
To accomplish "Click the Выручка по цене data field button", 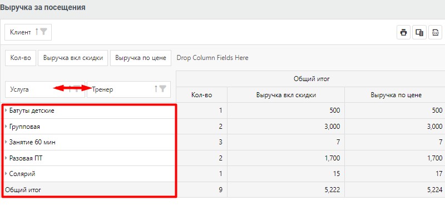I will pyautogui.click(x=141, y=58).
